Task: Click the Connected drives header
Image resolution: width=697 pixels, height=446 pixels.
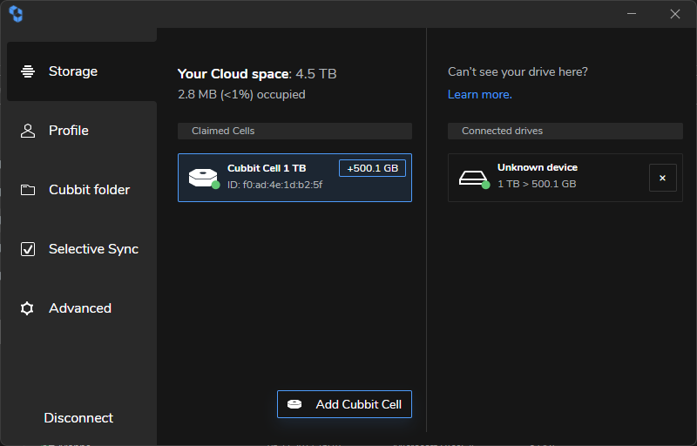Action: [x=565, y=131]
